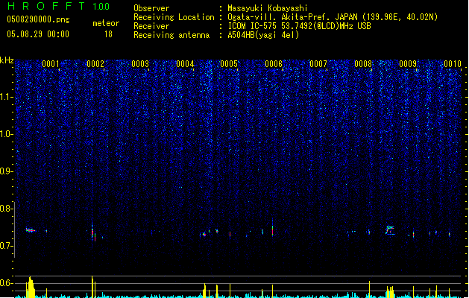This screenshot has width=469, height=298.
Task: Click the meteor count 18
Action: tap(108, 34)
